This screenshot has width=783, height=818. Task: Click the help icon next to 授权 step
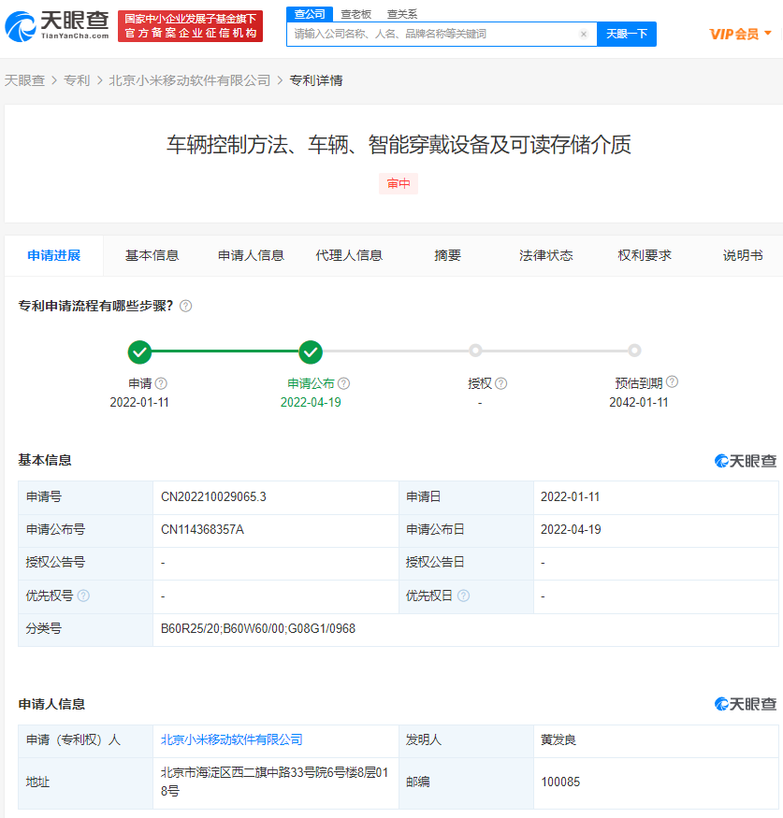point(501,383)
